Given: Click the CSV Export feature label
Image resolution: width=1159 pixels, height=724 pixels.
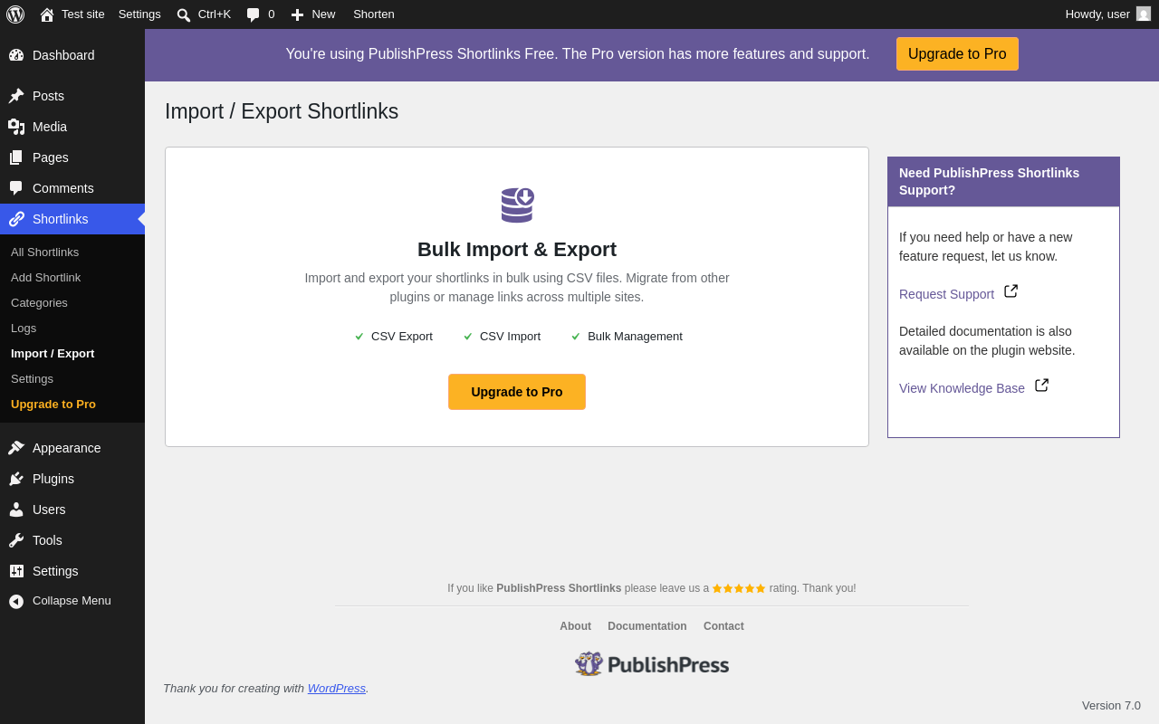Looking at the screenshot, I should pyautogui.click(x=402, y=337).
